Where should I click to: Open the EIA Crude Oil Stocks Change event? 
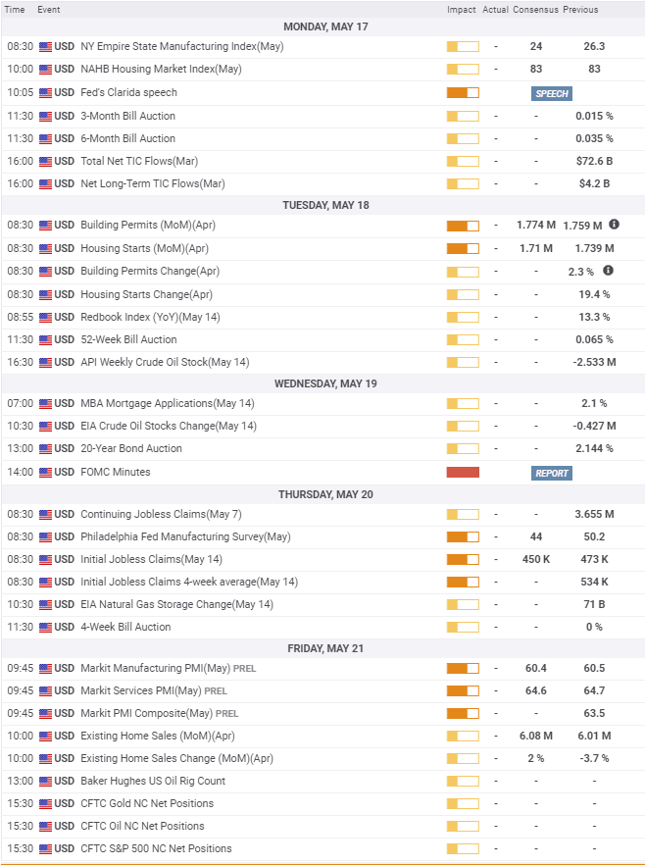click(168, 426)
